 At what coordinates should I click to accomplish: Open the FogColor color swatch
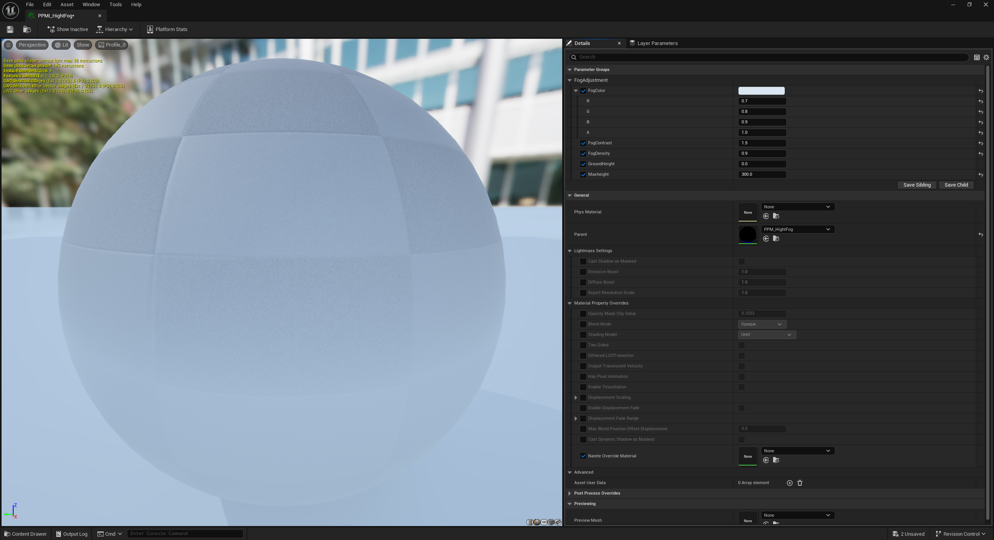pos(761,91)
